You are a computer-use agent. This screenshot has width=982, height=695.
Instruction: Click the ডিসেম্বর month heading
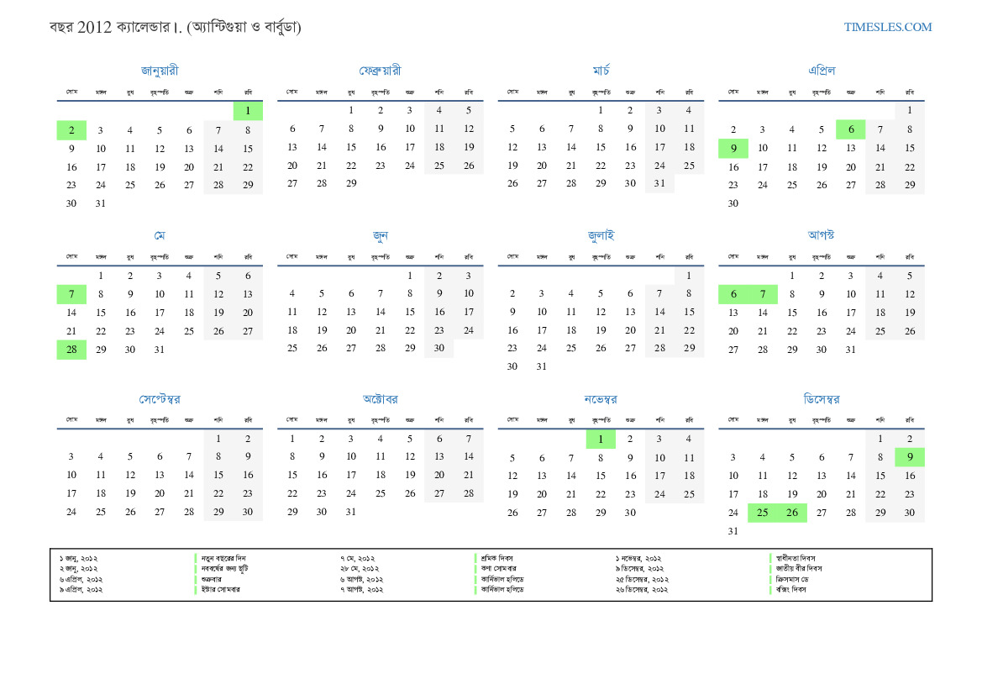[x=821, y=399]
